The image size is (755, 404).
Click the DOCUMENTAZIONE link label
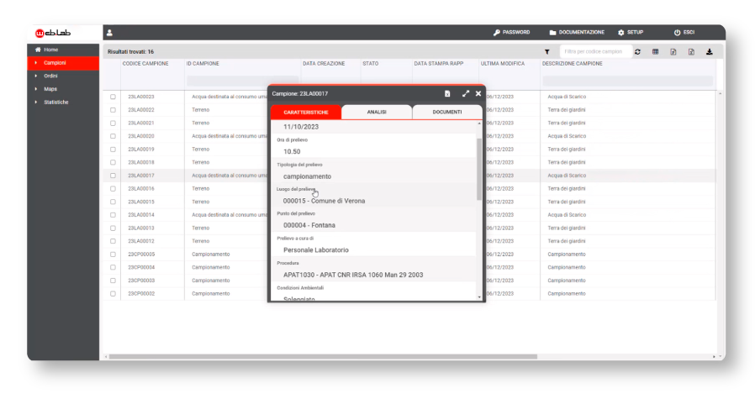[581, 32]
